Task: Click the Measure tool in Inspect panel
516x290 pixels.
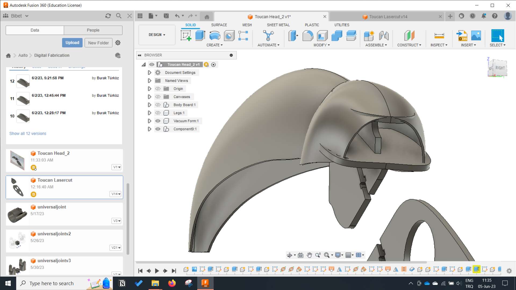Action: (439, 35)
